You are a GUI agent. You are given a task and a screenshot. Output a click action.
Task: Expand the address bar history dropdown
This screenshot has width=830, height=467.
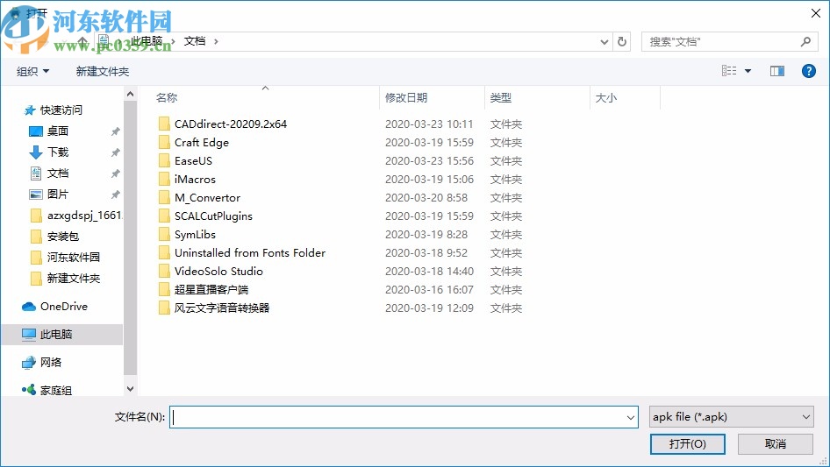coord(605,42)
